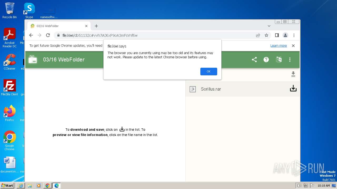The height and width of the screenshot is (189, 337).
Task: Open the volume speaker tray icon
Action: [299, 186]
